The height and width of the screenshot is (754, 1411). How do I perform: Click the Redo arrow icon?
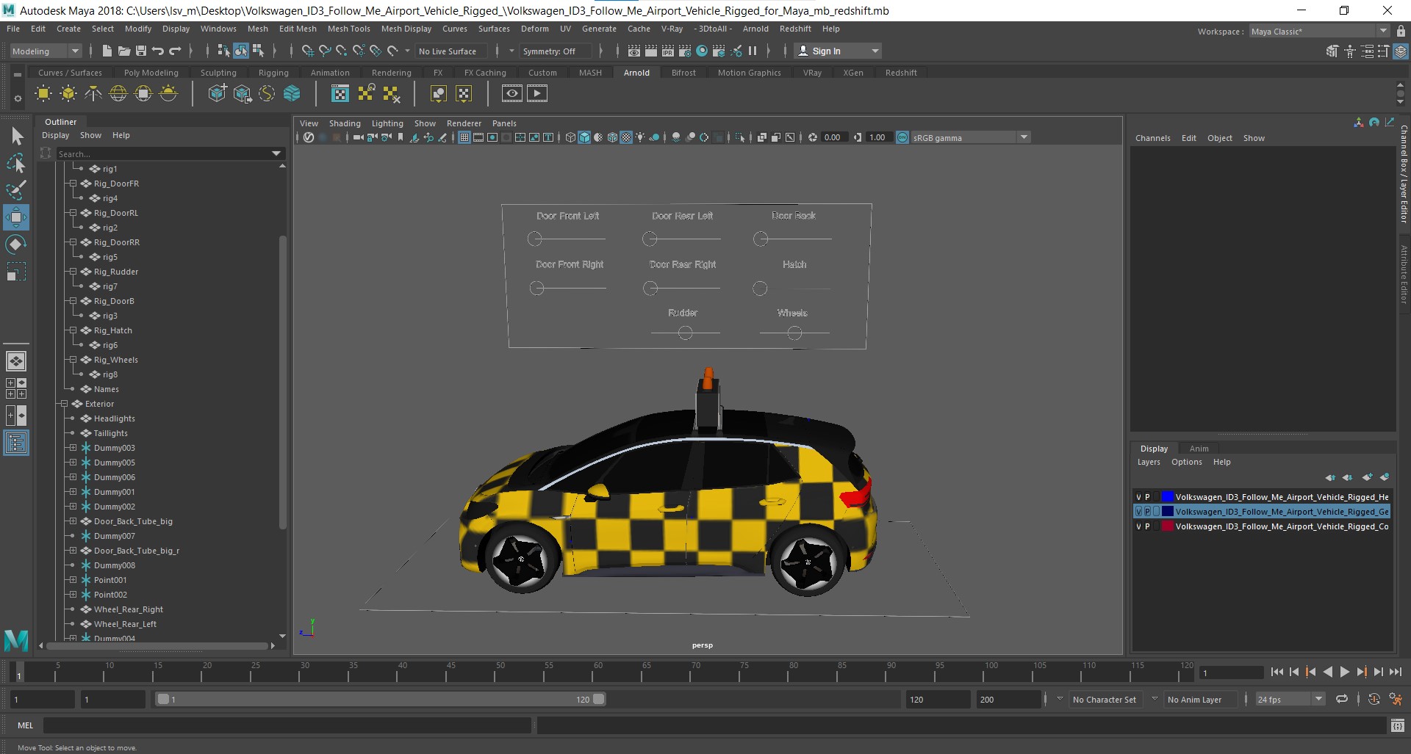pos(175,51)
